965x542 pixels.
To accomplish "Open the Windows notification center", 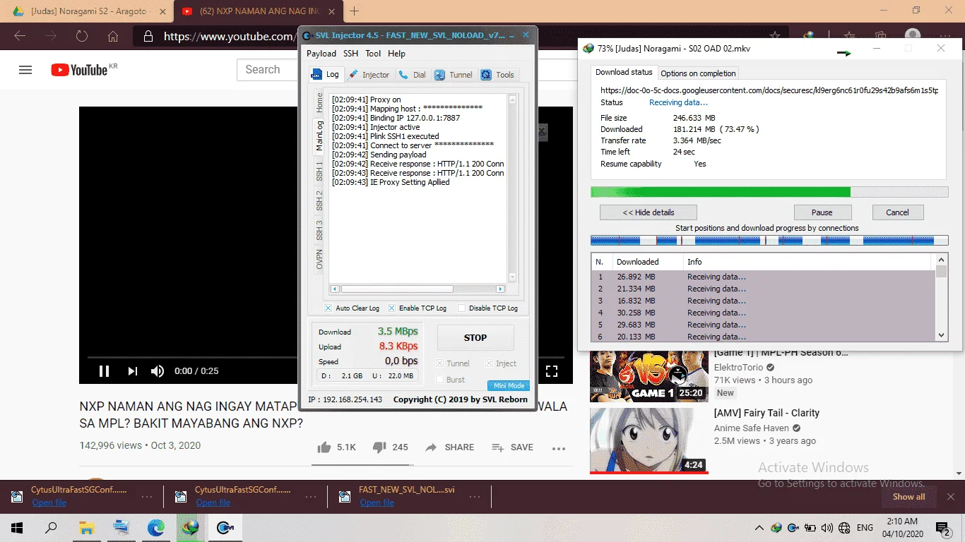I will (943, 527).
